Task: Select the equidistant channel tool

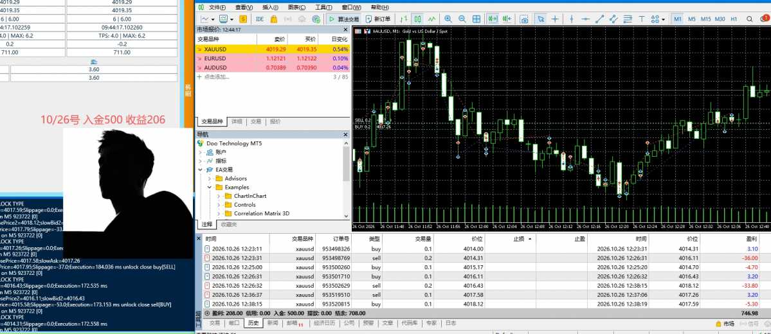Action: pyautogui.click(x=613, y=19)
